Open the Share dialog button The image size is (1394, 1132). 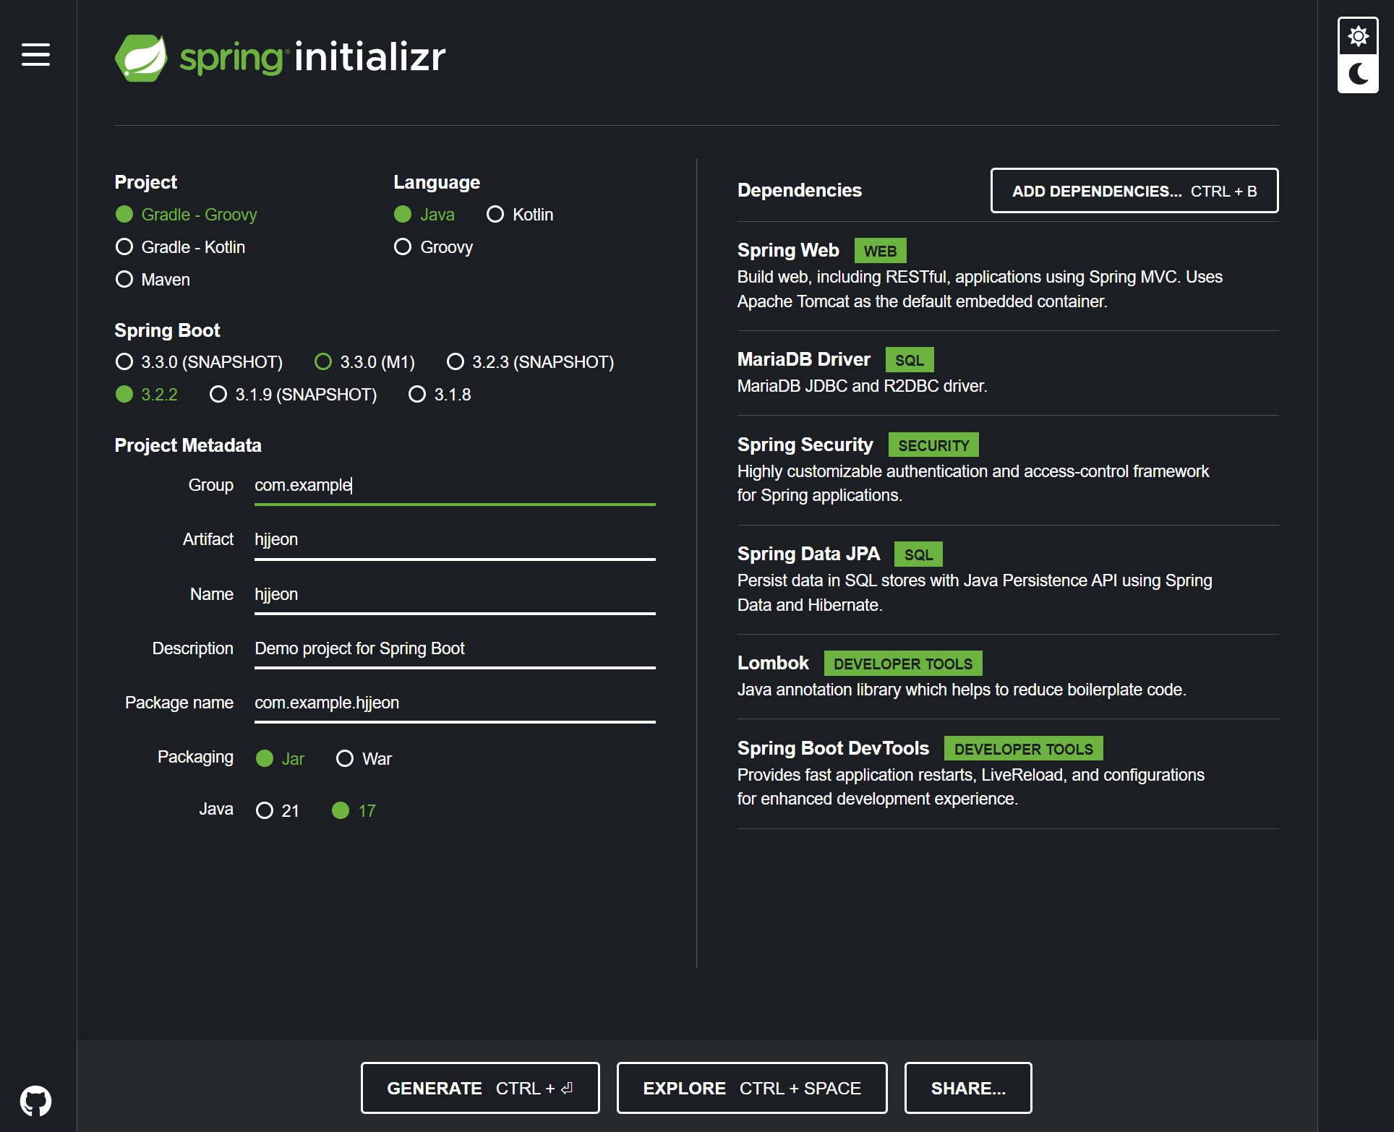point(967,1088)
